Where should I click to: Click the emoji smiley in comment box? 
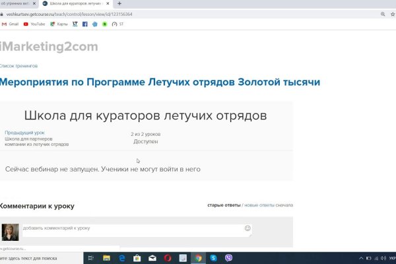(x=247, y=228)
